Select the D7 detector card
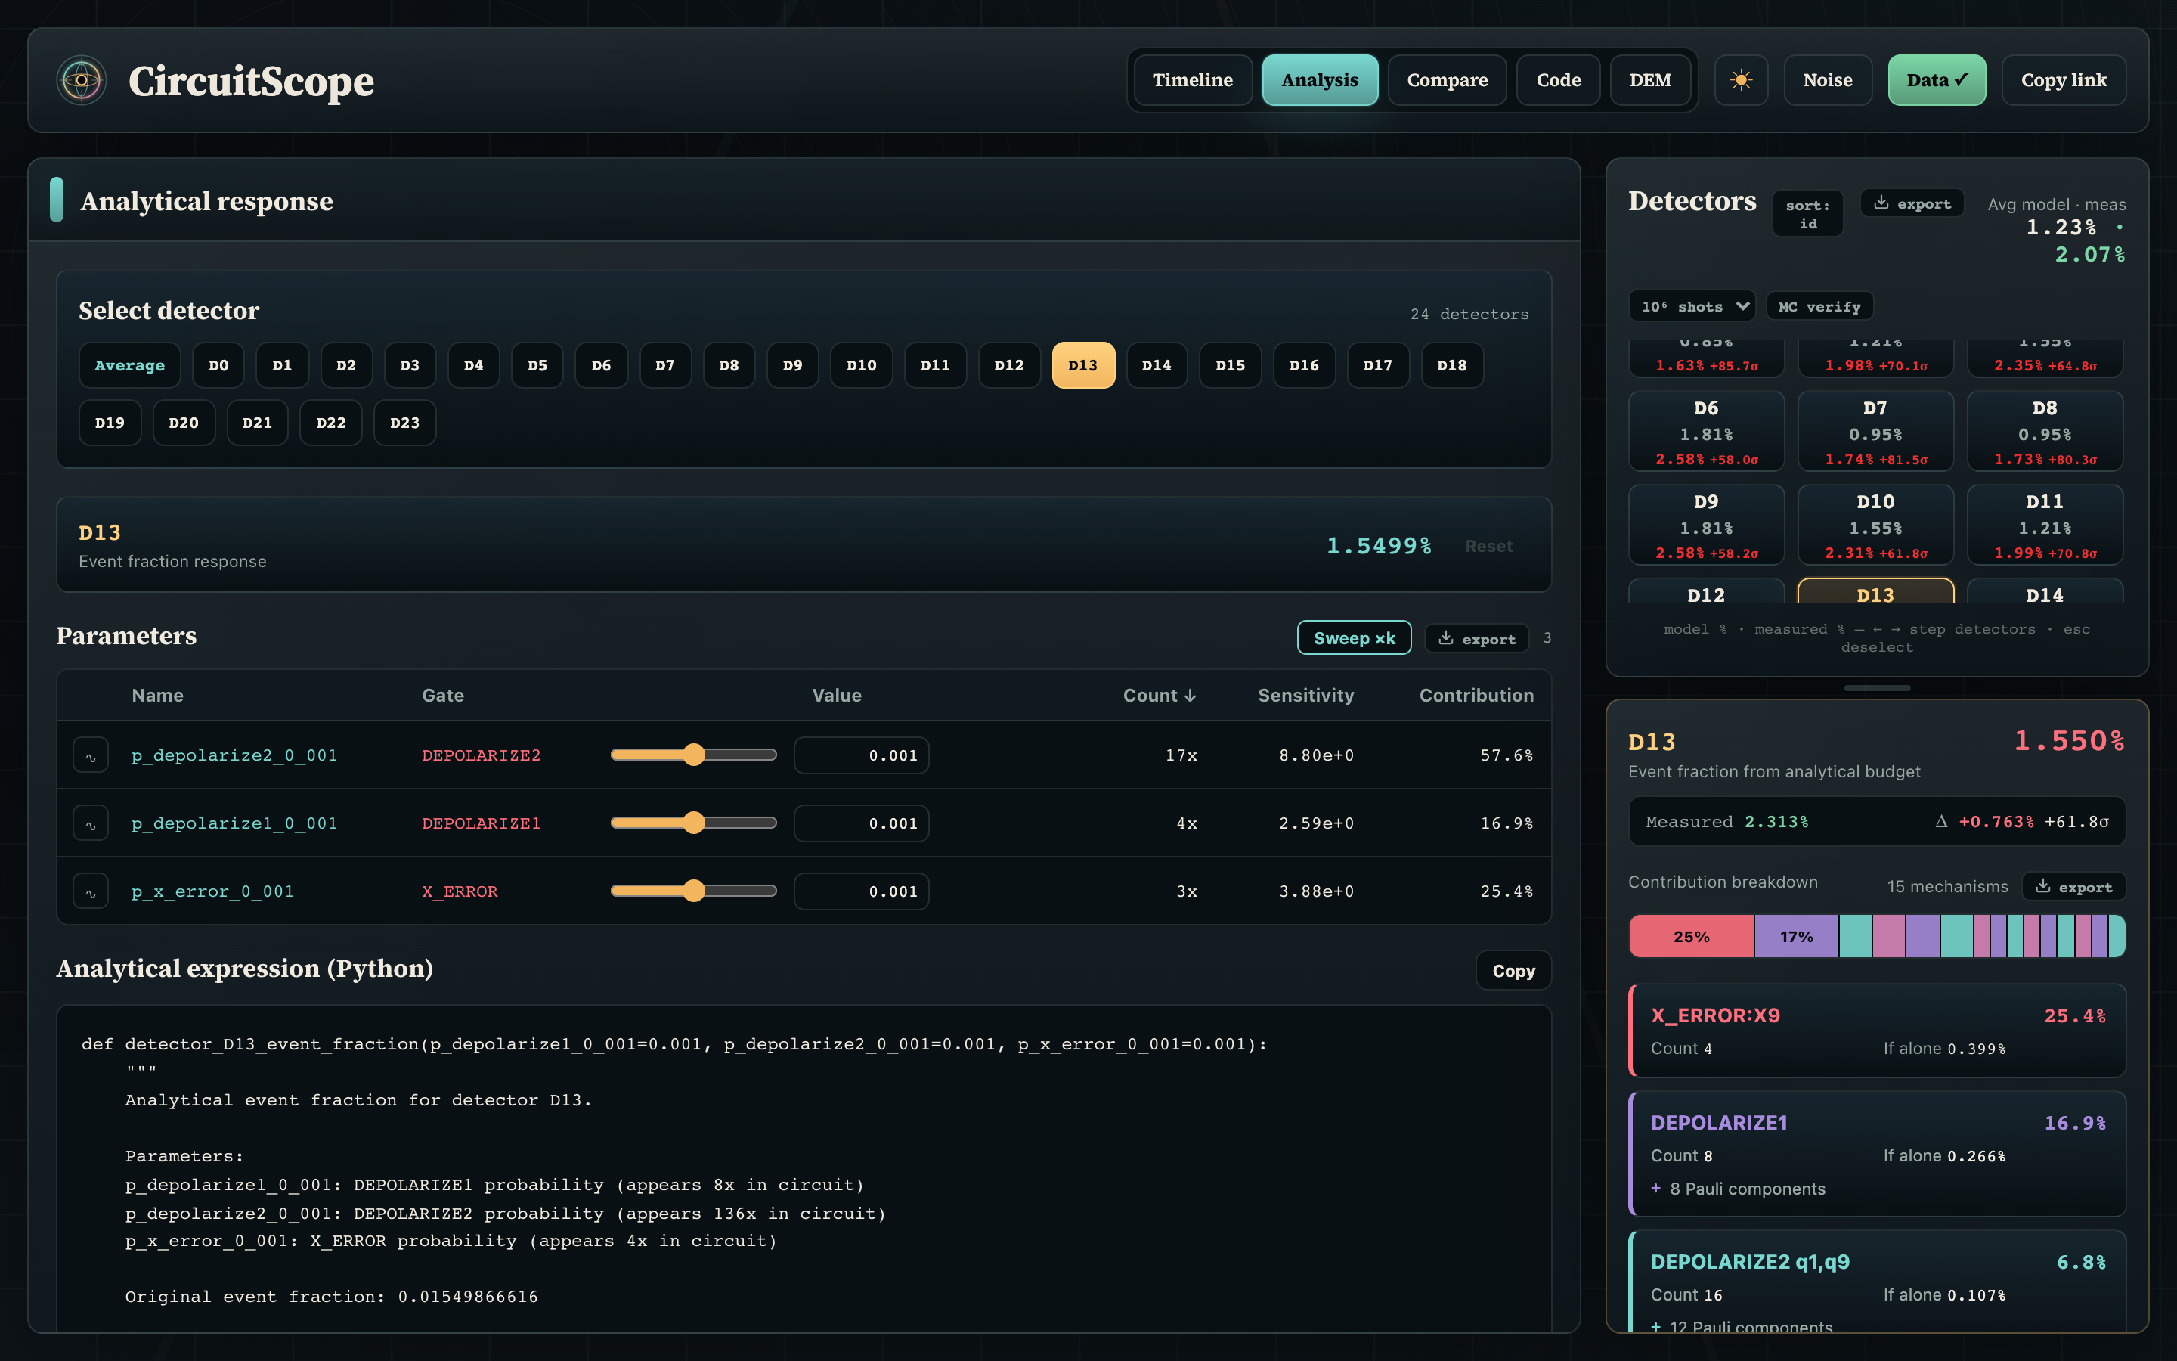The width and height of the screenshot is (2177, 1361). coord(1875,431)
